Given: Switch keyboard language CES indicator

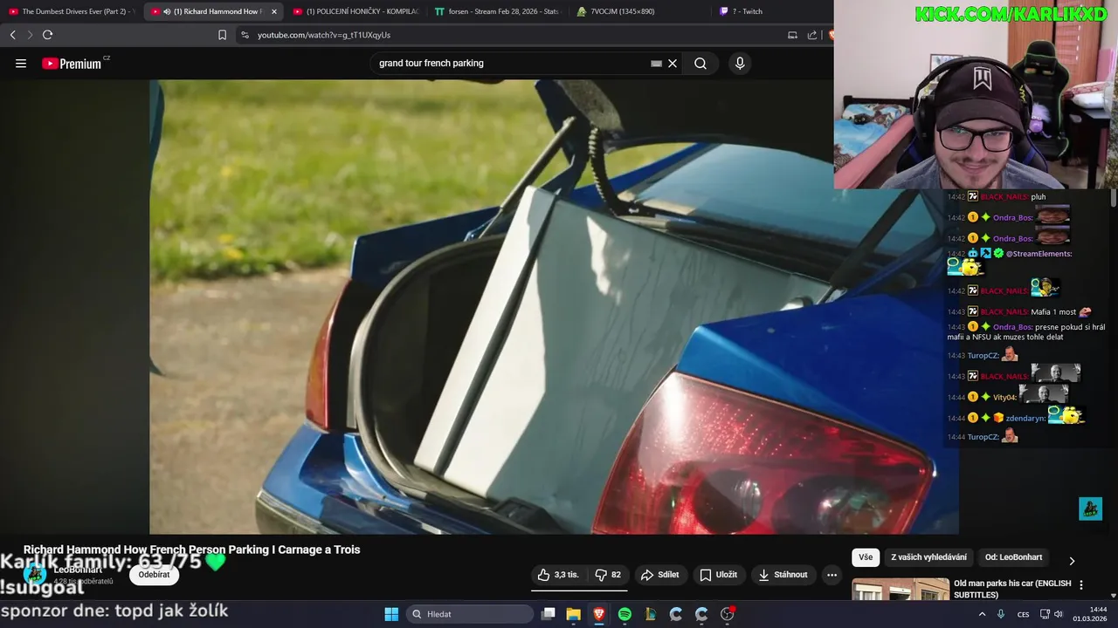Looking at the screenshot, I should [1023, 614].
